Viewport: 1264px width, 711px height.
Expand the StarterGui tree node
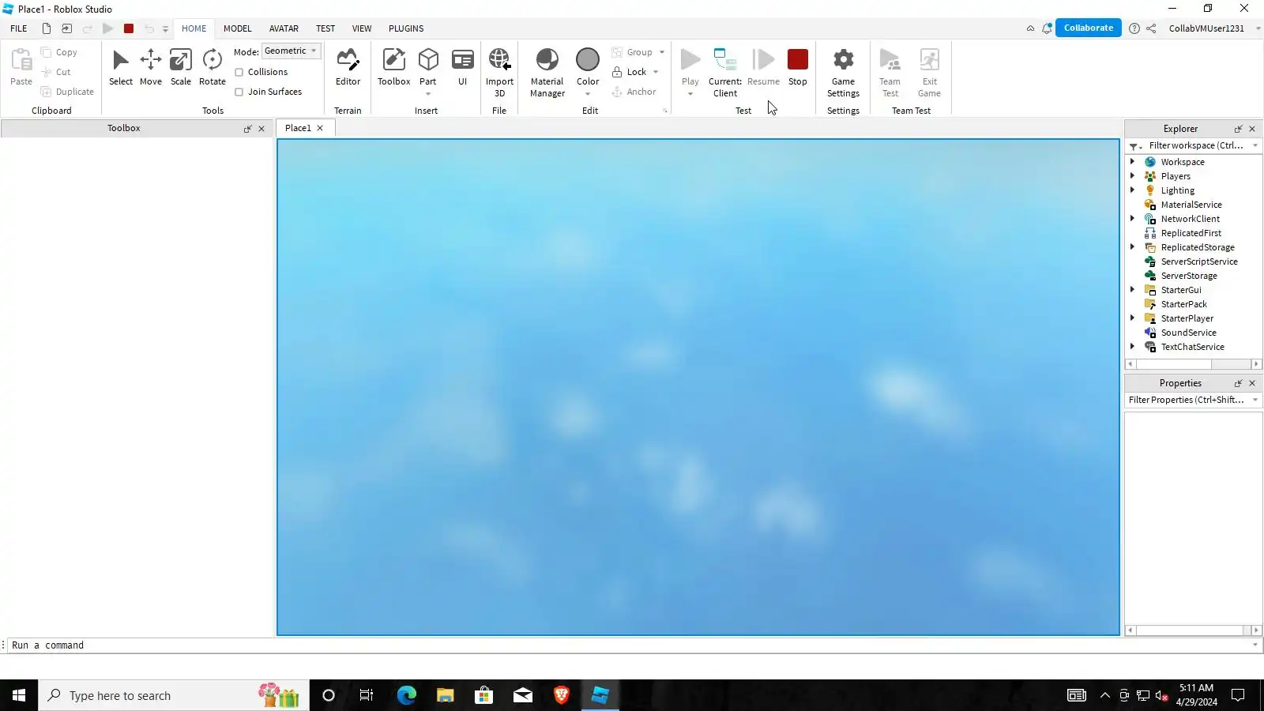tap(1132, 290)
